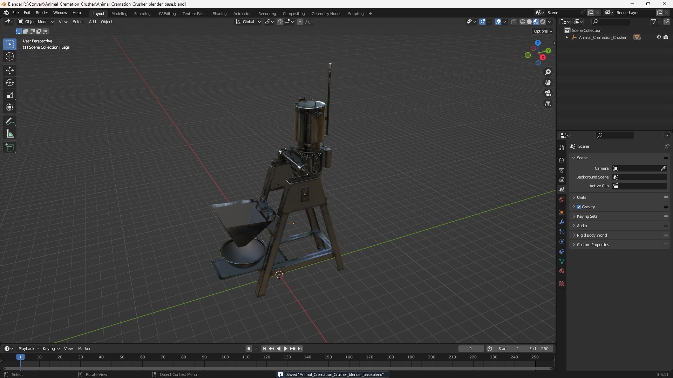The image size is (673, 378).
Task: Open the Render properties tab icon
Action: tap(562, 160)
